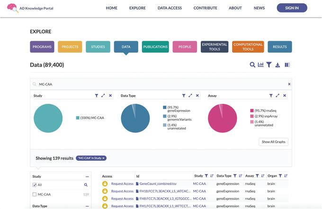Collapse the Study facet section
Image resolution: width=322 pixels, height=209 pixels.
tap(87, 176)
